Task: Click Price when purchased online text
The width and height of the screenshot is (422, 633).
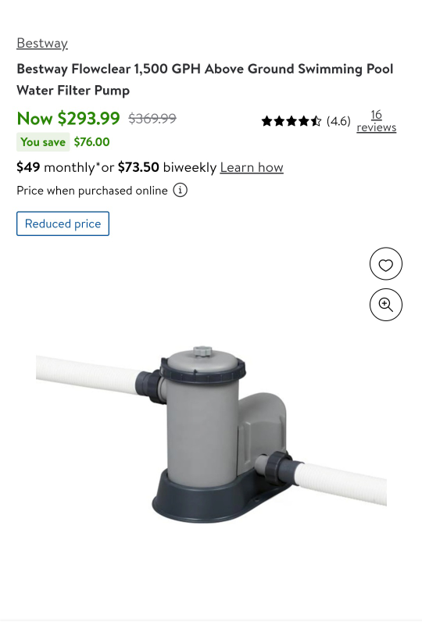Action: (92, 190)
